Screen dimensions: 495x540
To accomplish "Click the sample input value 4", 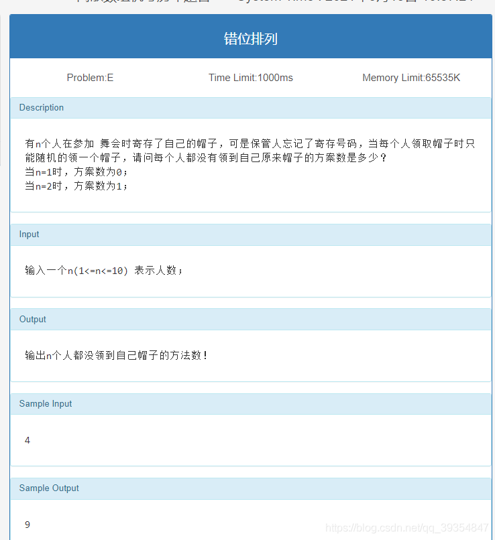I will [27, 440].
